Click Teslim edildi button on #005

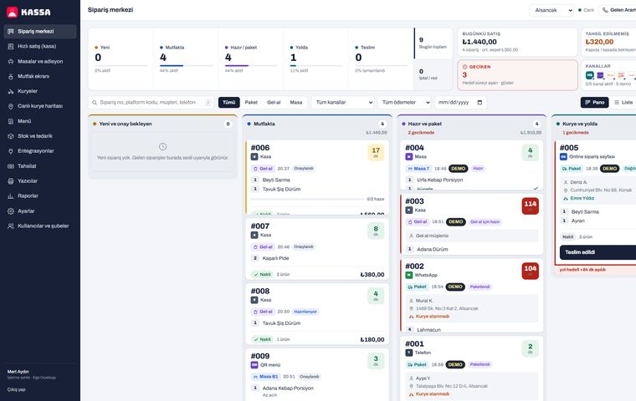(598, 252)
